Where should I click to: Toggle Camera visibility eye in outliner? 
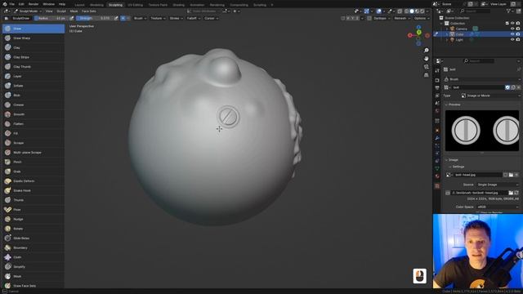tap(512, 29)
